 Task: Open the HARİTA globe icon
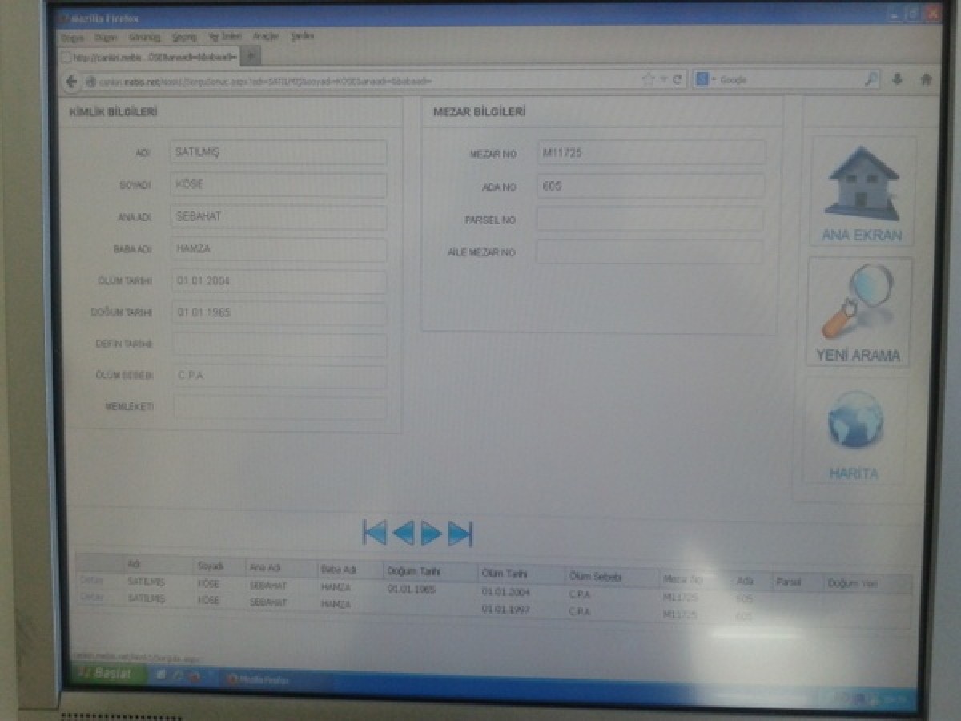point(854,422)
